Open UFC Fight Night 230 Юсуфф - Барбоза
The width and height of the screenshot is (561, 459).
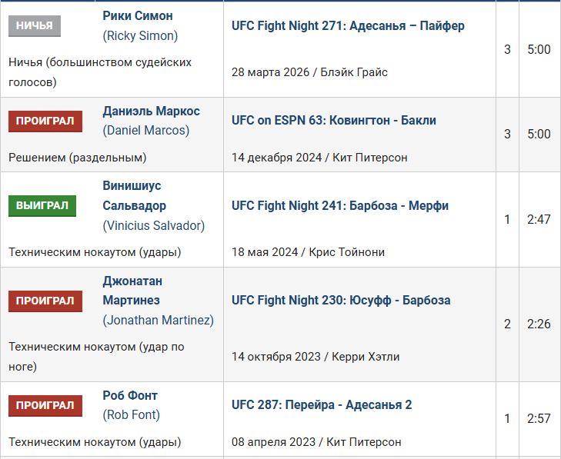click(341, 301)
